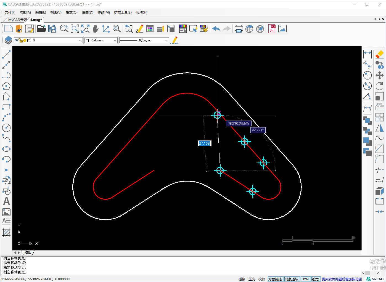Select the Polygon drawing tool
The width and height of the screenshot is (386, 282).
pos(6,86)
